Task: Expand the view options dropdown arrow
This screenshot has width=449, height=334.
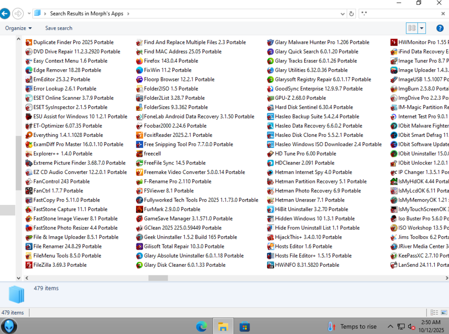Action: (x=422, y=28)
